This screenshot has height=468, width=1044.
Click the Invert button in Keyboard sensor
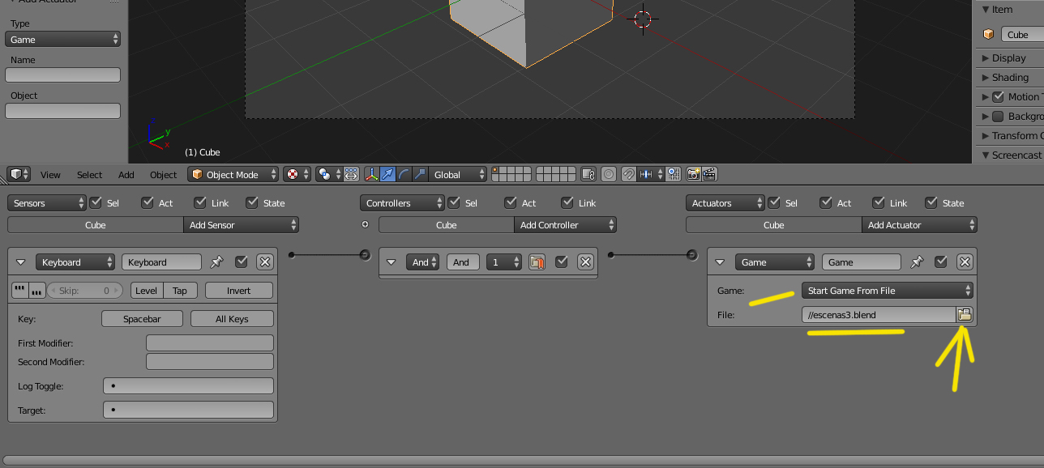pyautogui.click(x=238, y=291)
